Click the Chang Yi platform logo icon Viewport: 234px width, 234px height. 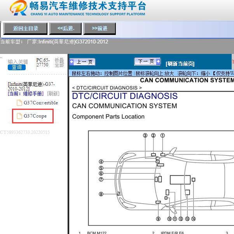18,8
